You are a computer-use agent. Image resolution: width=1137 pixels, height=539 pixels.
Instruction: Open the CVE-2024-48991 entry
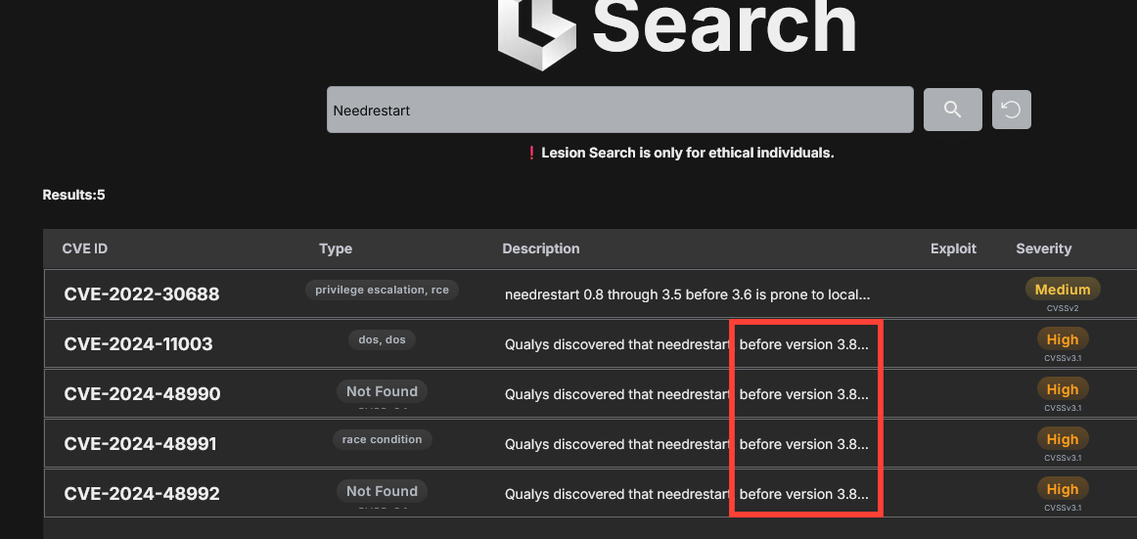(142, 443)
